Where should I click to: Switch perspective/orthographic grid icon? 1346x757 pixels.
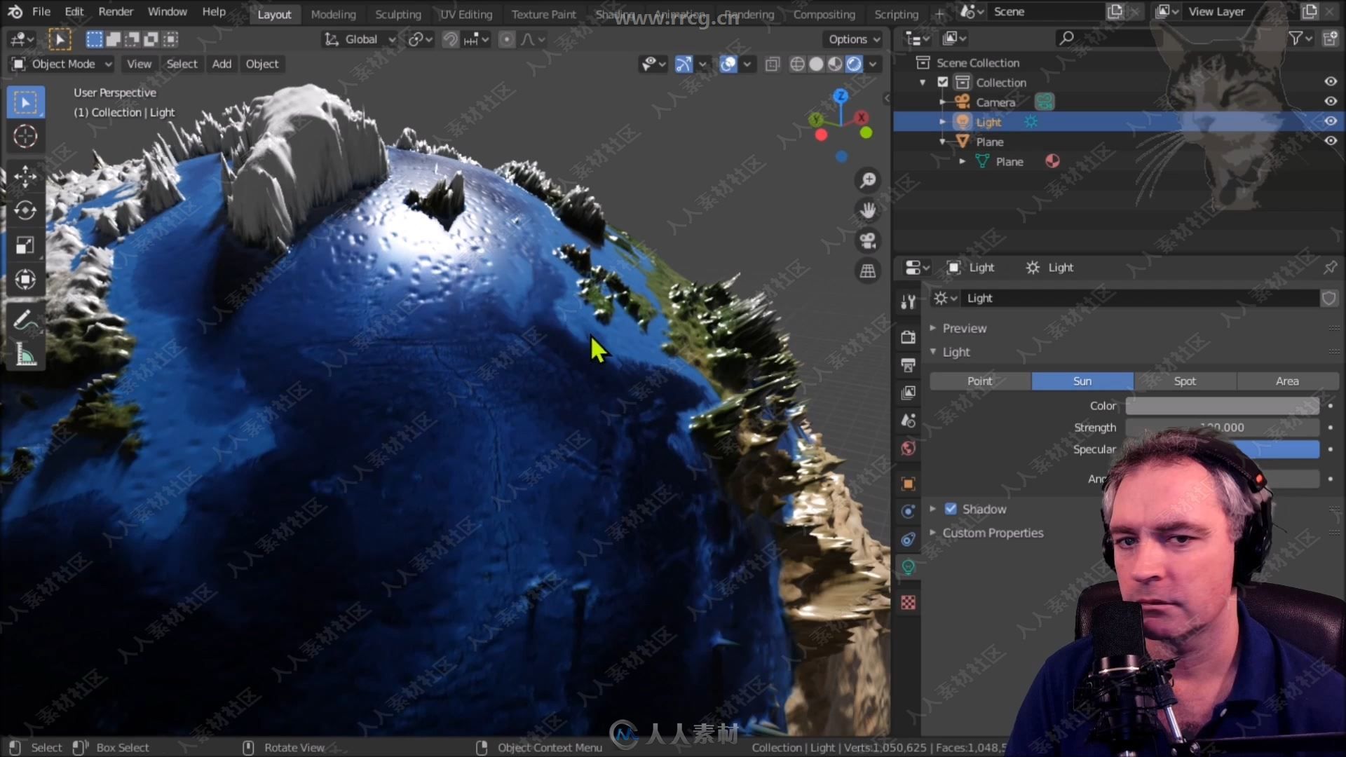coord(868,271)
